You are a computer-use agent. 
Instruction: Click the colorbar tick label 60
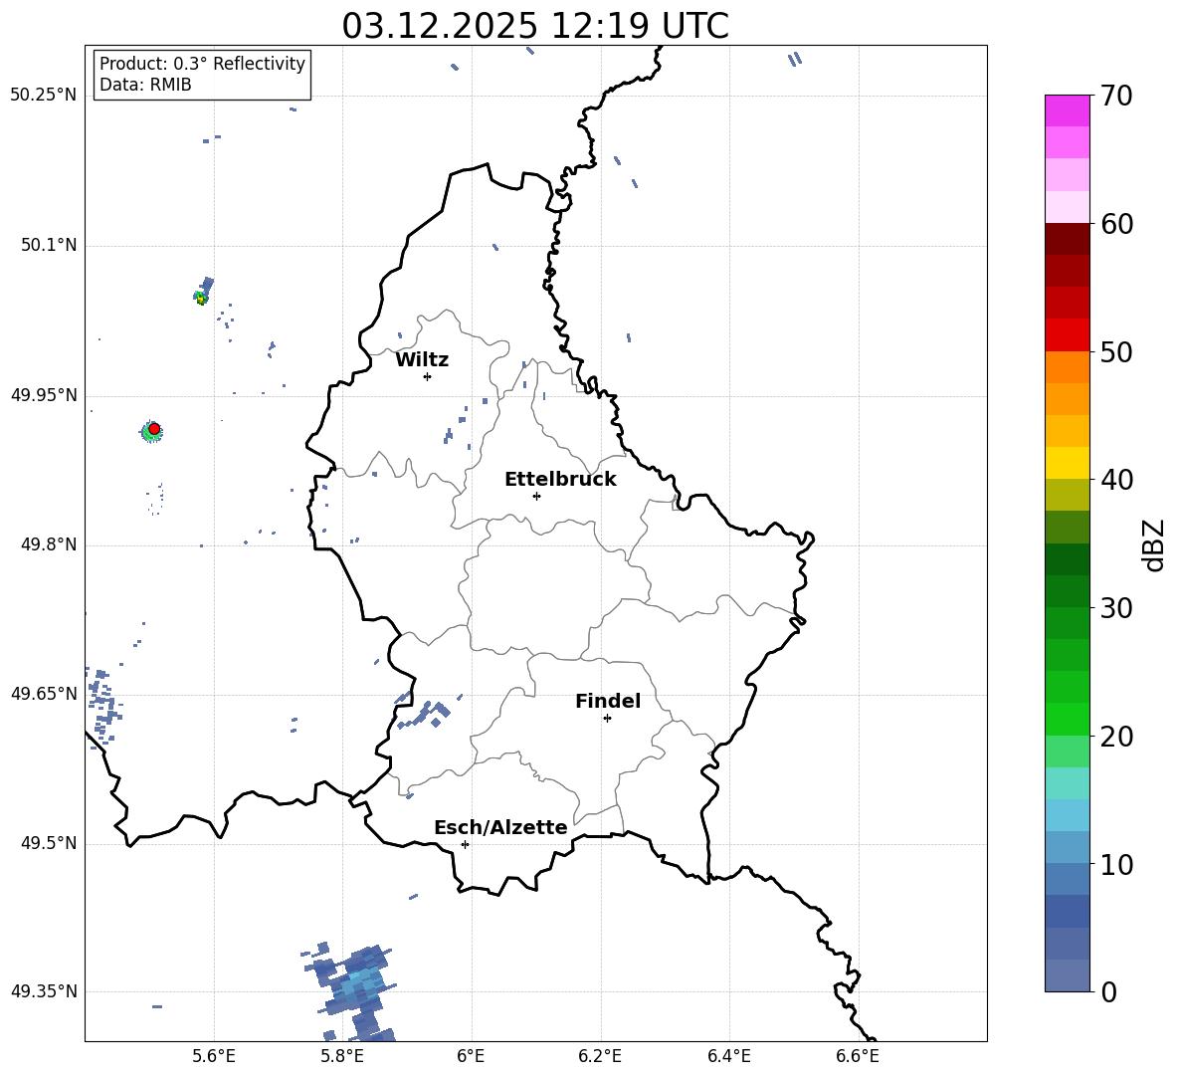[x=1116, y=224]
